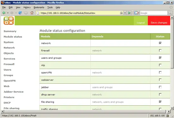Click the green Go arrow icon
174x118 pixels.
(x=129, y=13)
